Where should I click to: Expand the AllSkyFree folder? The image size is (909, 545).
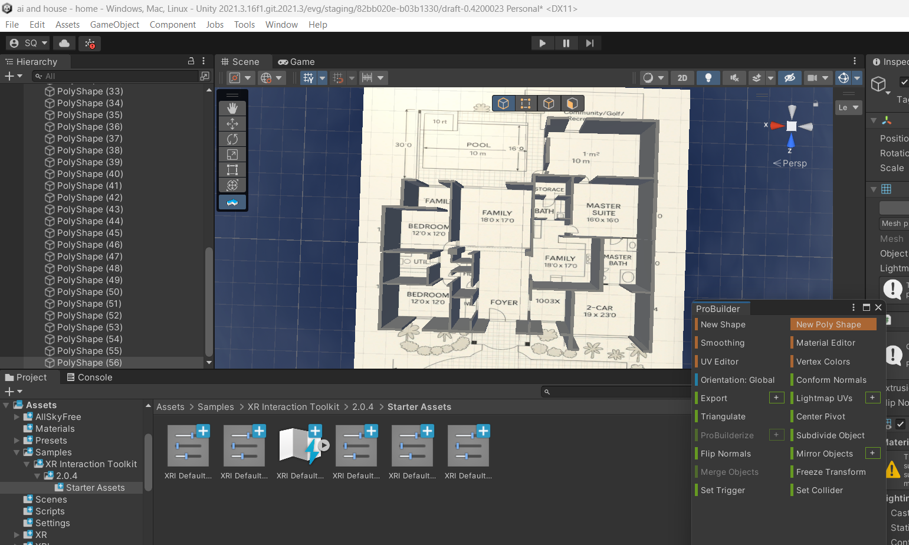[x=17, y=417]
